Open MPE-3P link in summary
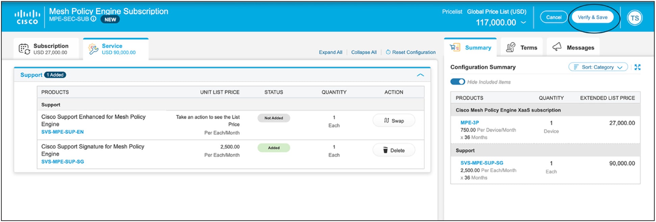The height and width of the screenshot is (222, 656). [x=469, y=123]
